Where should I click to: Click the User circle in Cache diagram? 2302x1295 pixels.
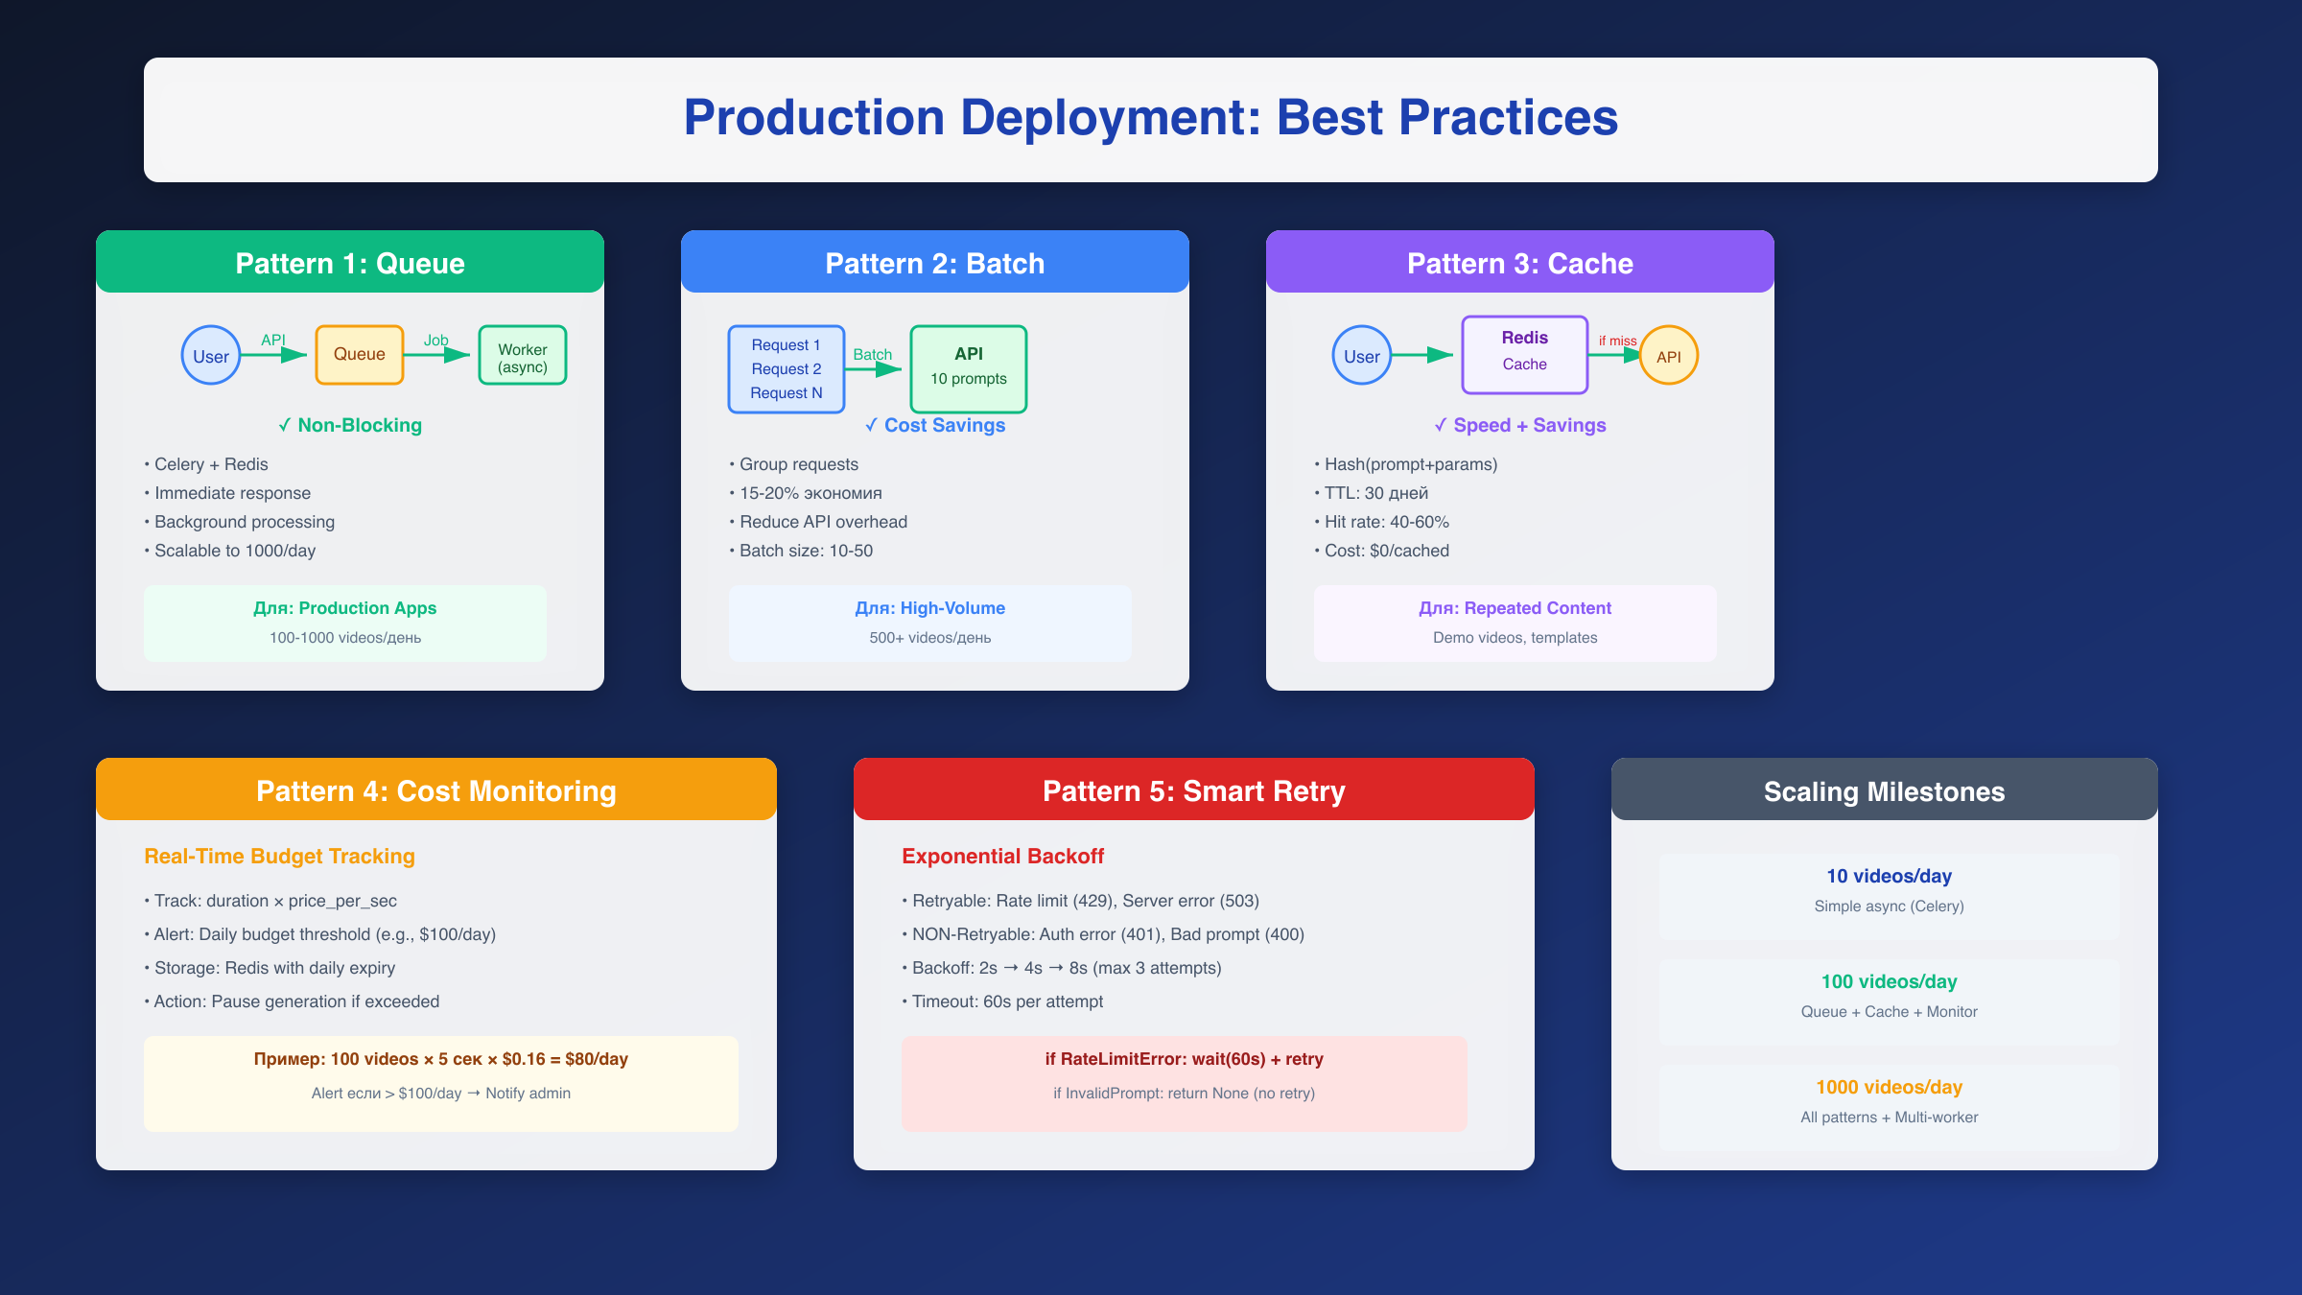click(1361, 356)
